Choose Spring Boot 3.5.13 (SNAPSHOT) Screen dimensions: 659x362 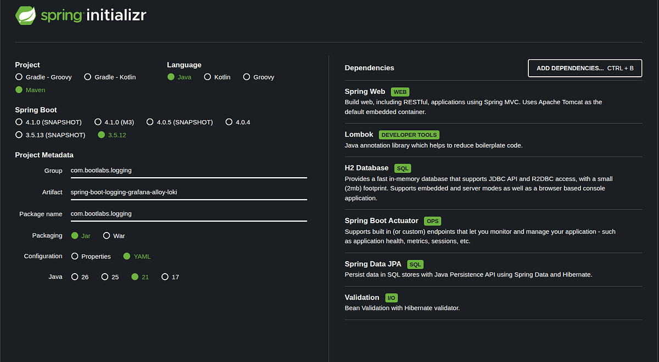pos(51,135)
